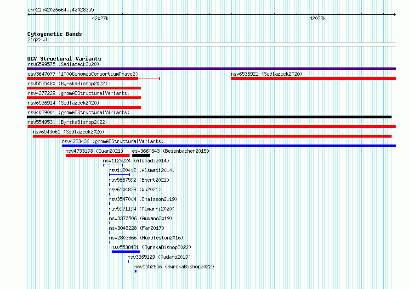The height and width of the screenshot is (289, 409).
Task: Click the 42028k ruler tick label
Action: coord(318,18)
